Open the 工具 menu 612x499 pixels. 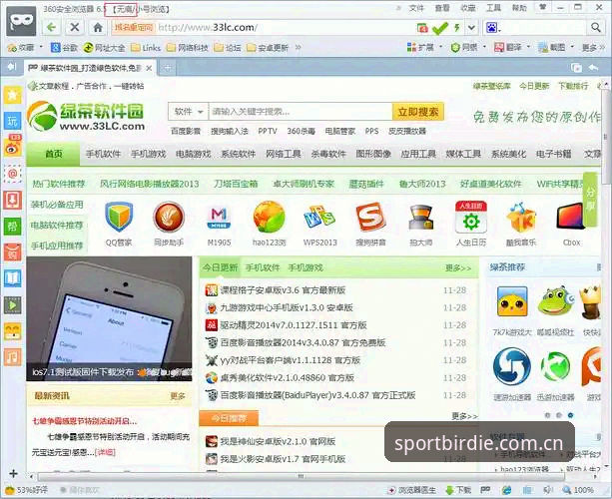[x=493, y=8]
